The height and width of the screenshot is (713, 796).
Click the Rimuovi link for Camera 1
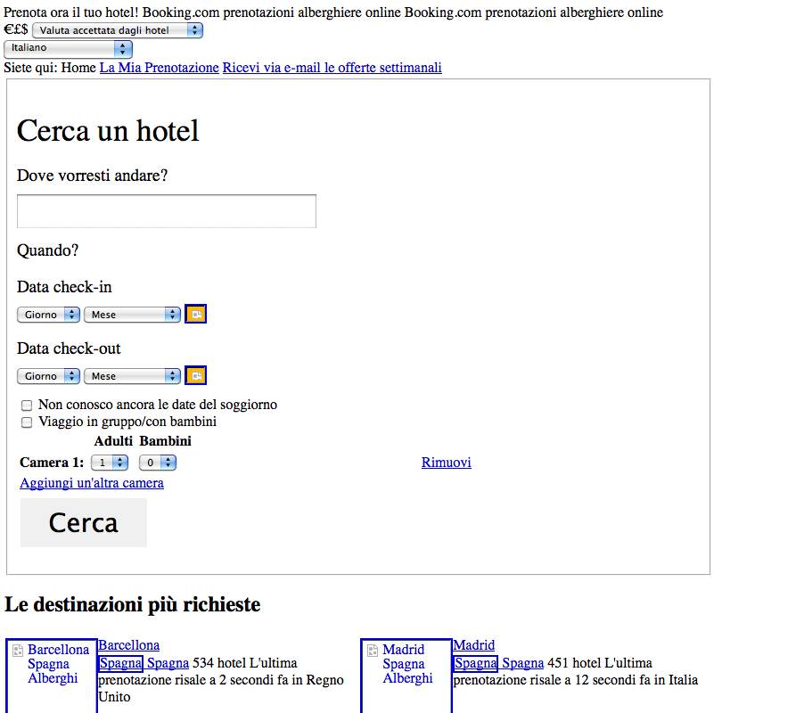click(447, 463)
